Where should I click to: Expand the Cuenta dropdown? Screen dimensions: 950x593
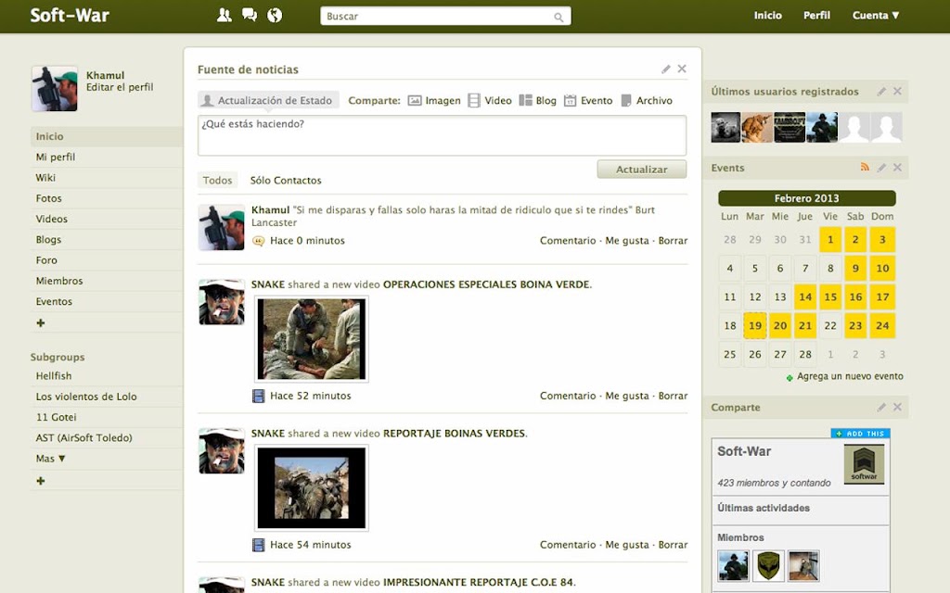coord(876,16)
